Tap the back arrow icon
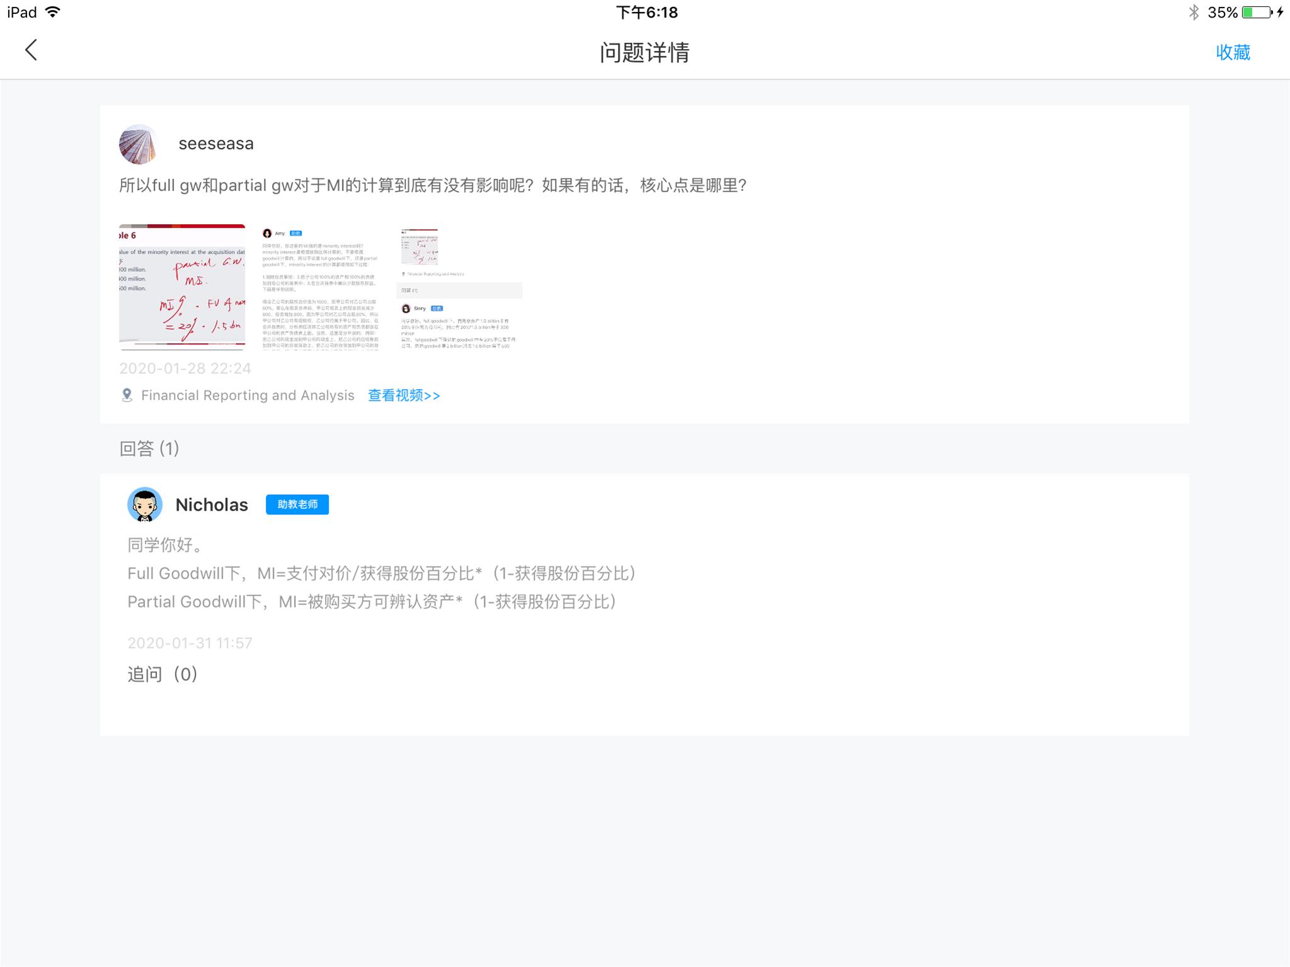Screen dimensions: 1290x967 coord(31,50)
